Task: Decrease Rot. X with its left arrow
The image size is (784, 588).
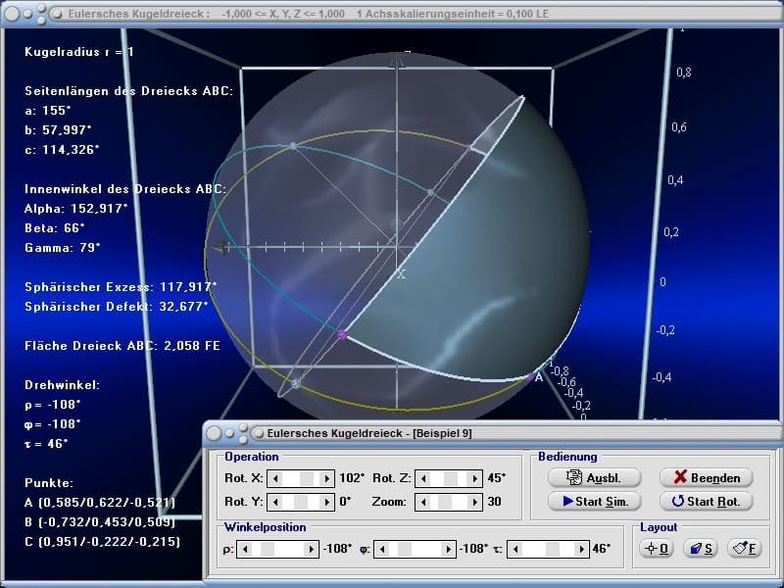Action: coord(275,478)
